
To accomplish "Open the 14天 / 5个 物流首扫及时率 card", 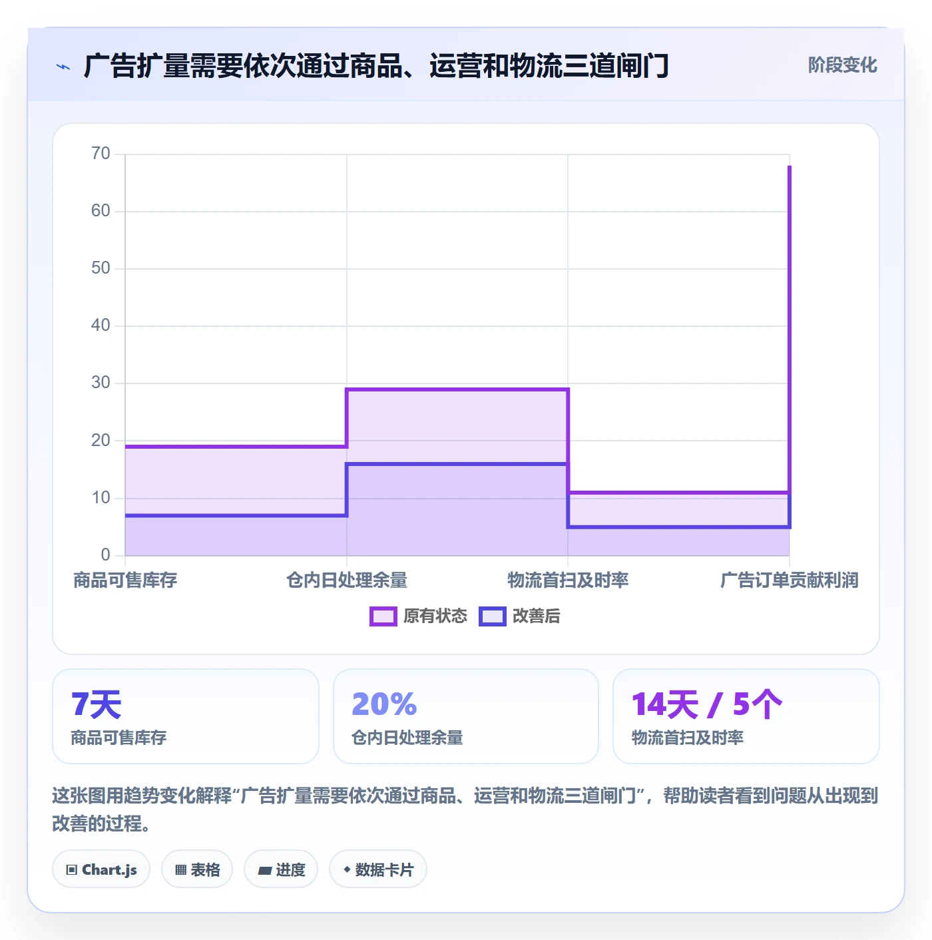I will 746,716.
